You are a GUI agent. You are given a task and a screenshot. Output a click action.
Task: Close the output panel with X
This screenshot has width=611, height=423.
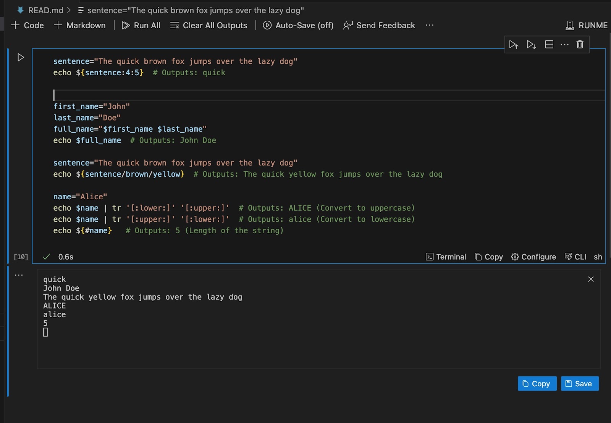click(x=591, y=279)
